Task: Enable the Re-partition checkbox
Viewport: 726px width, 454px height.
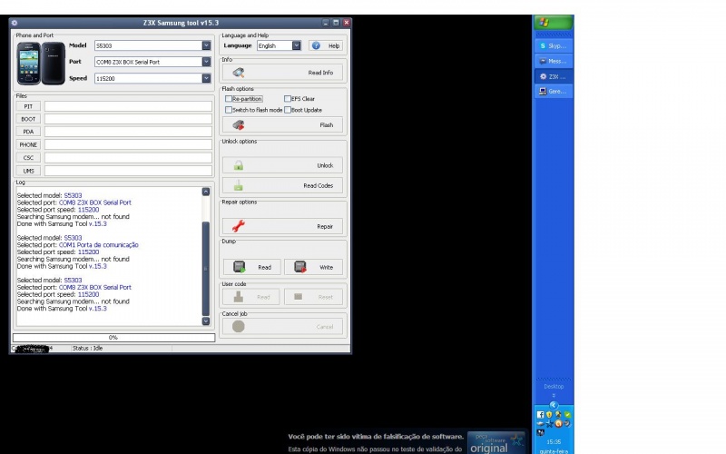Action: point(229,99)
